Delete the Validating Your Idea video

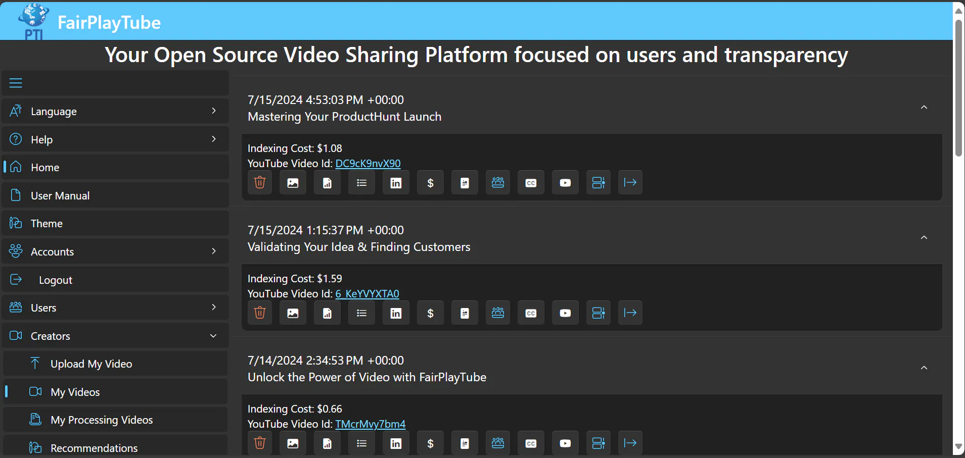[260, 313]
